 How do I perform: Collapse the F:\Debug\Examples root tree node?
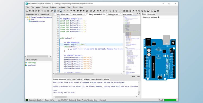pos(26,17)
